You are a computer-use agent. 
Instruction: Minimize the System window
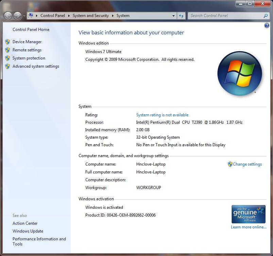click(241, 3)
